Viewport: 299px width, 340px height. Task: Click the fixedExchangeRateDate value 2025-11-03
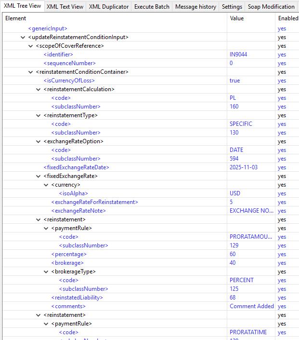pos(244,167)
